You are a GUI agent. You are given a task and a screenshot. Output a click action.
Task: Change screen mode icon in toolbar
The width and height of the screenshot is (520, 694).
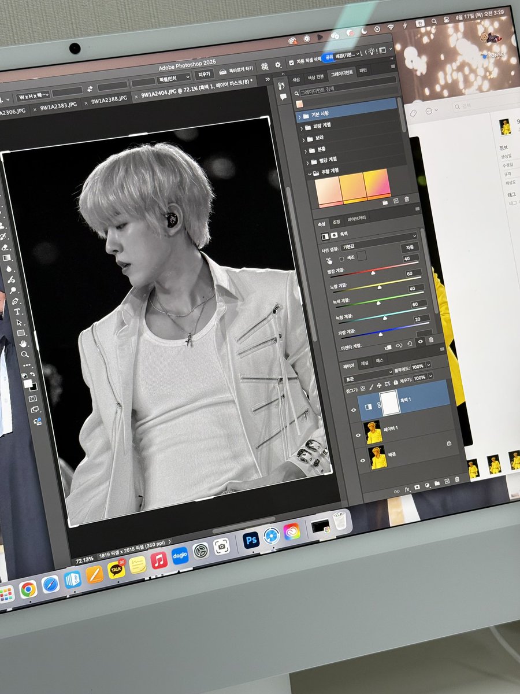(35, 409)
